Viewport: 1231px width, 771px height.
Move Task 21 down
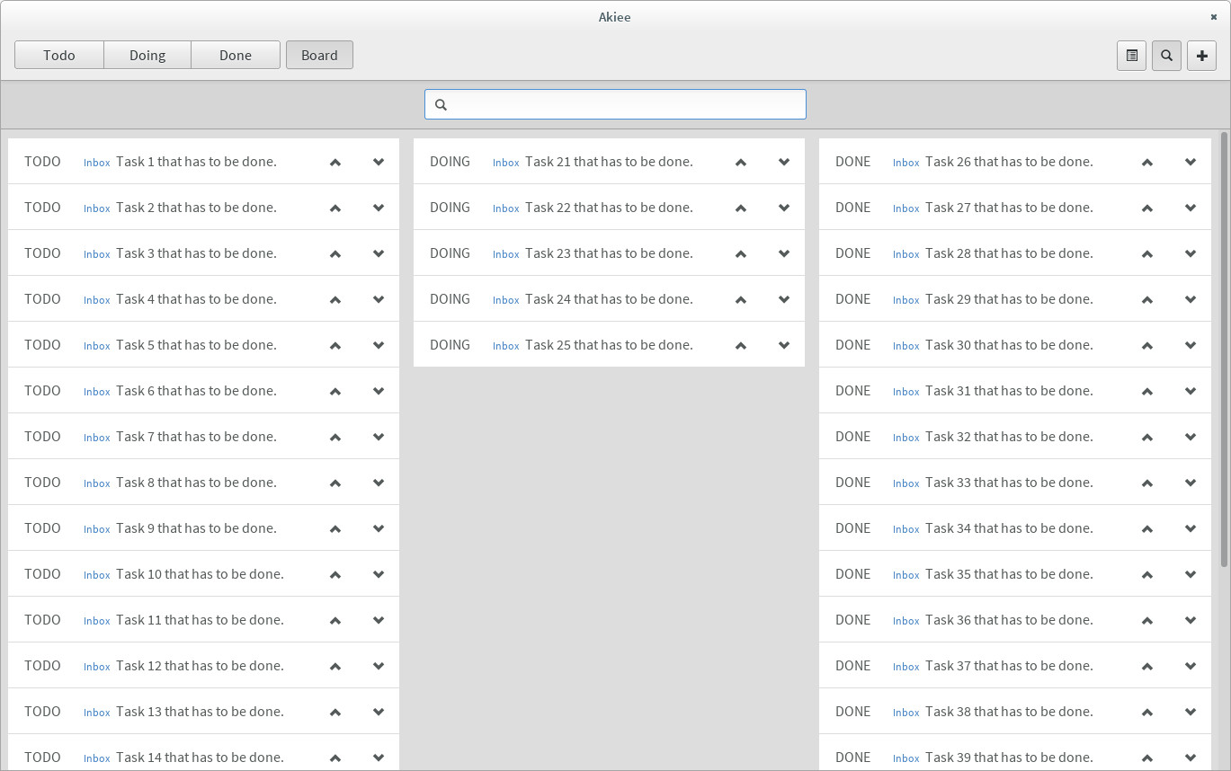click(x=784, y=163)
